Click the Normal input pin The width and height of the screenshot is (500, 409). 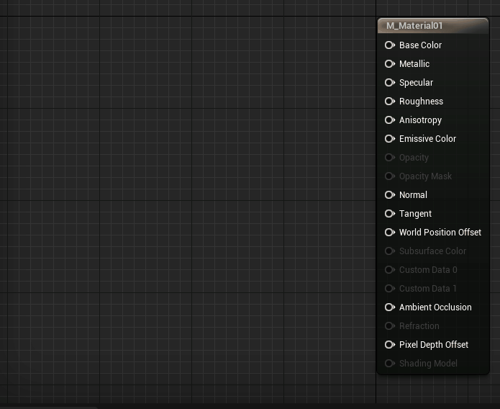[390, 194]
